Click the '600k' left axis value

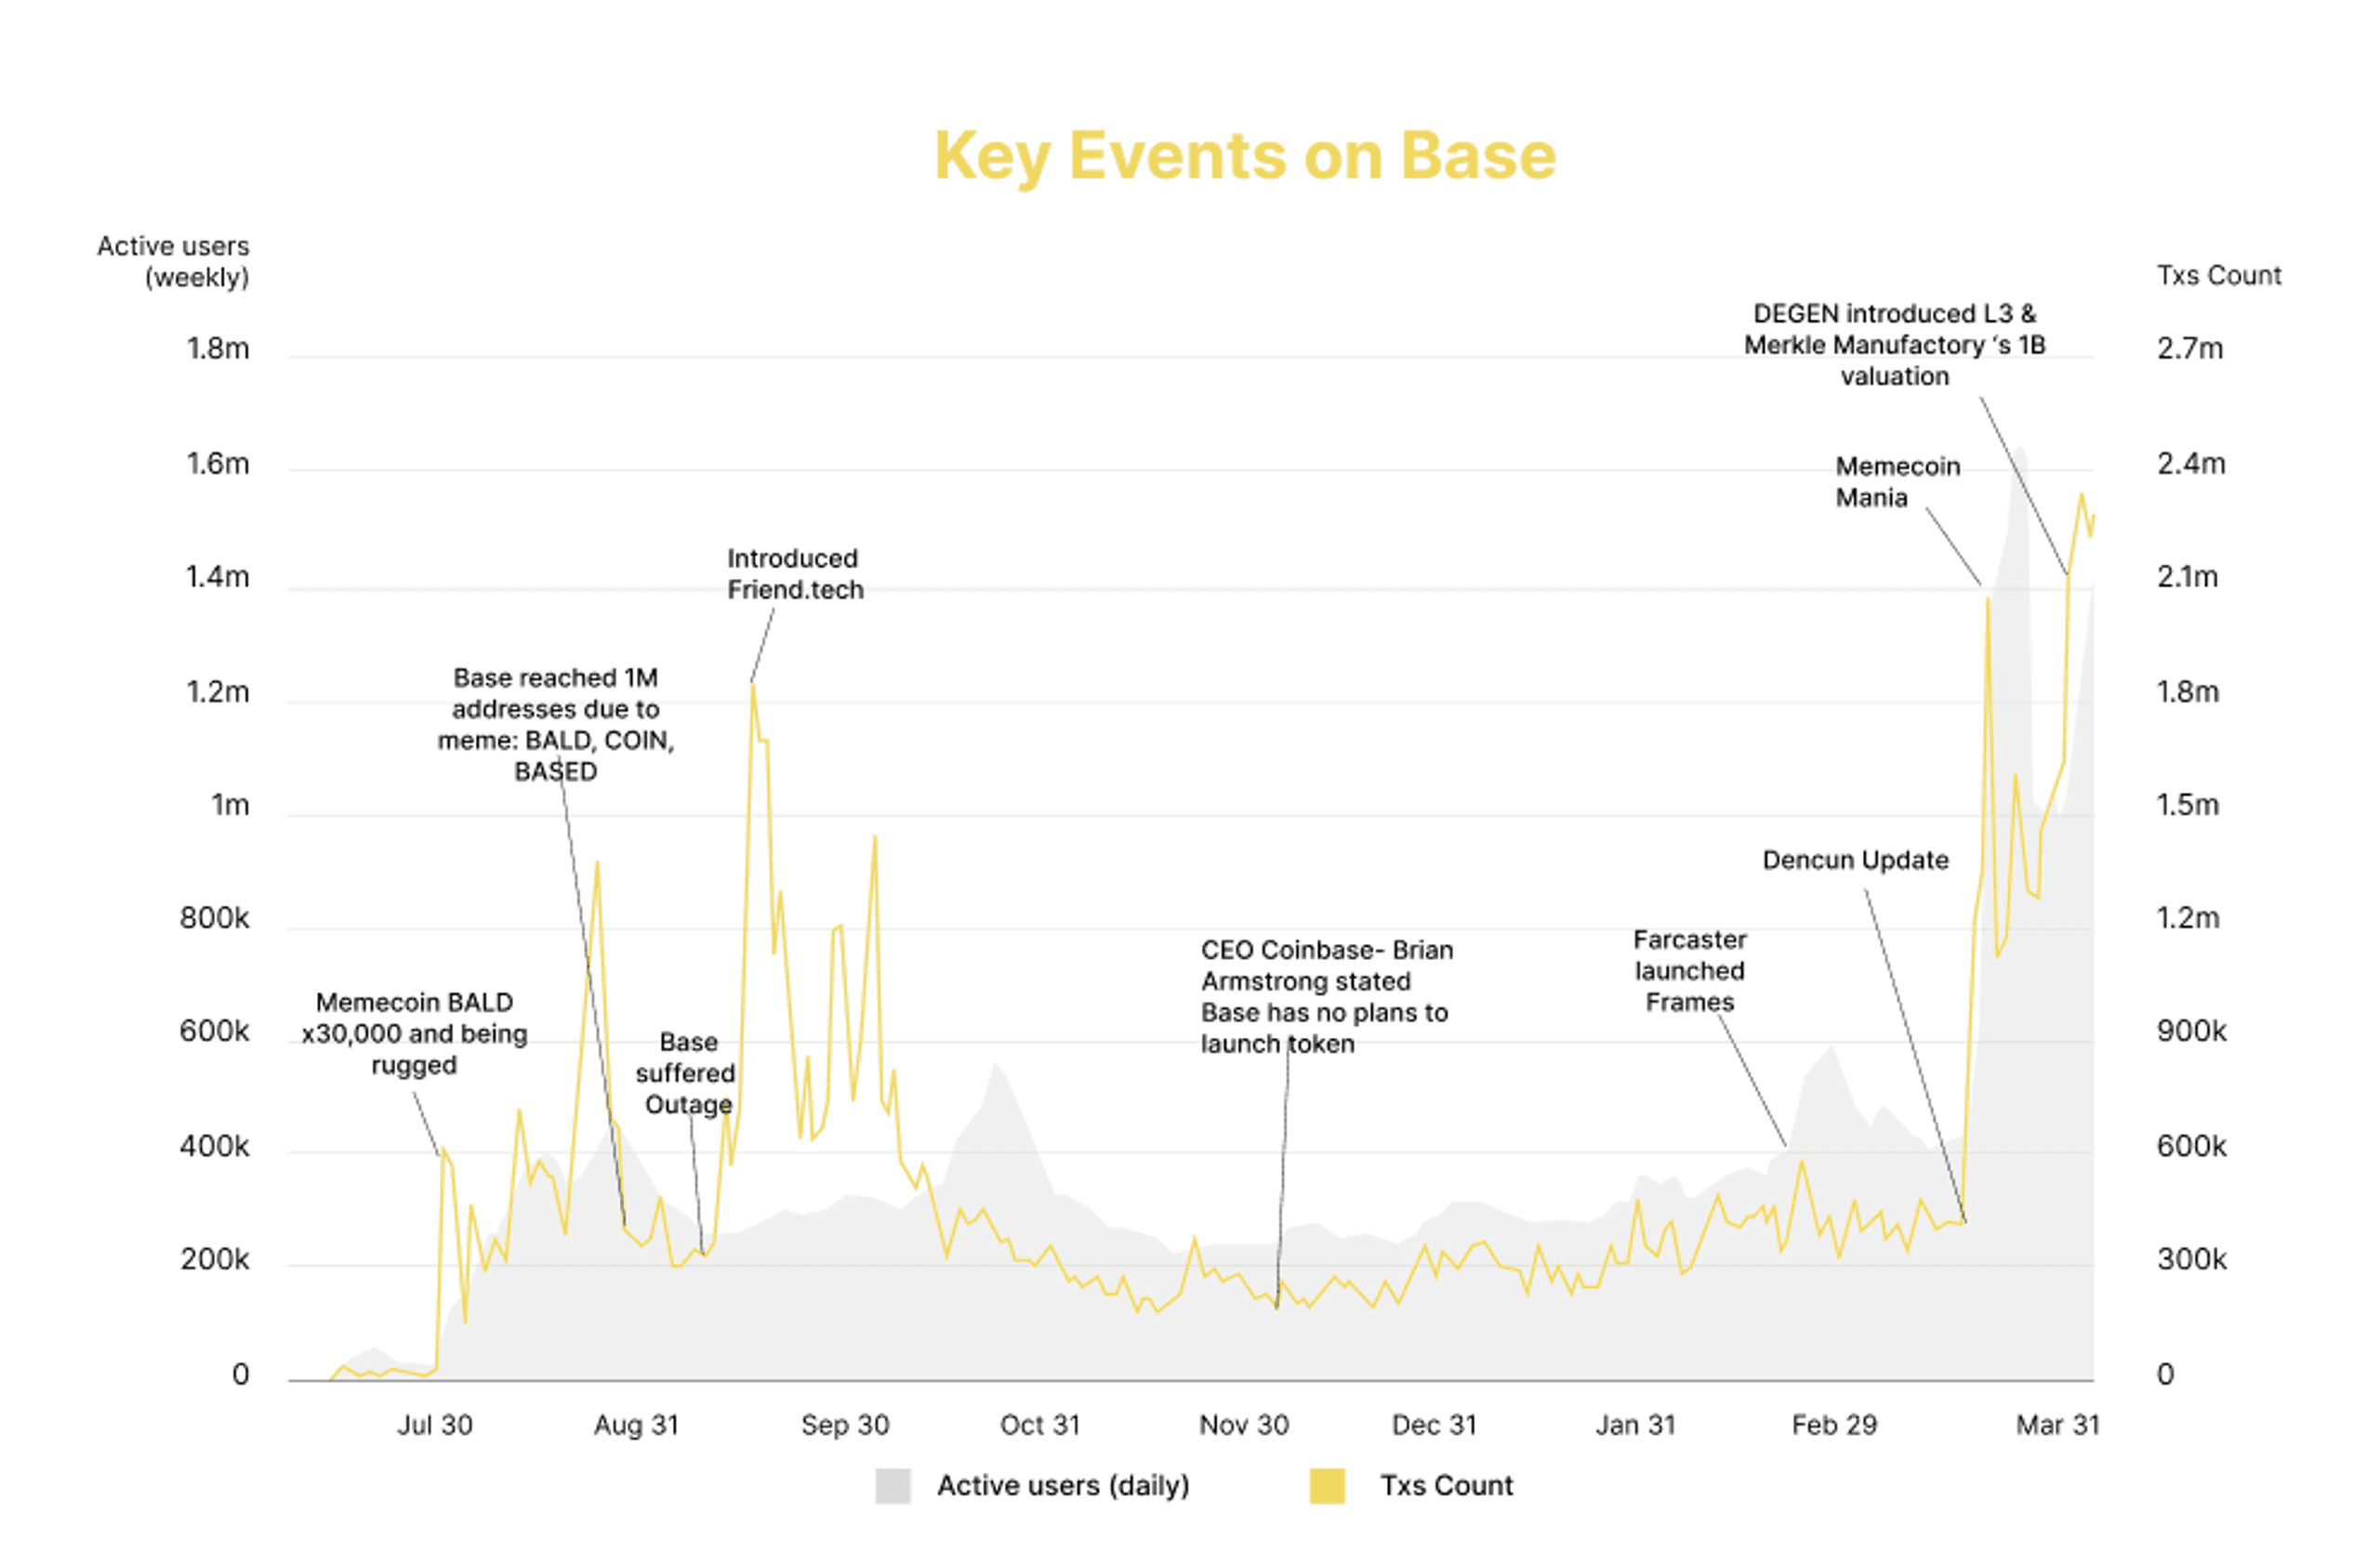coord(214,1031)
